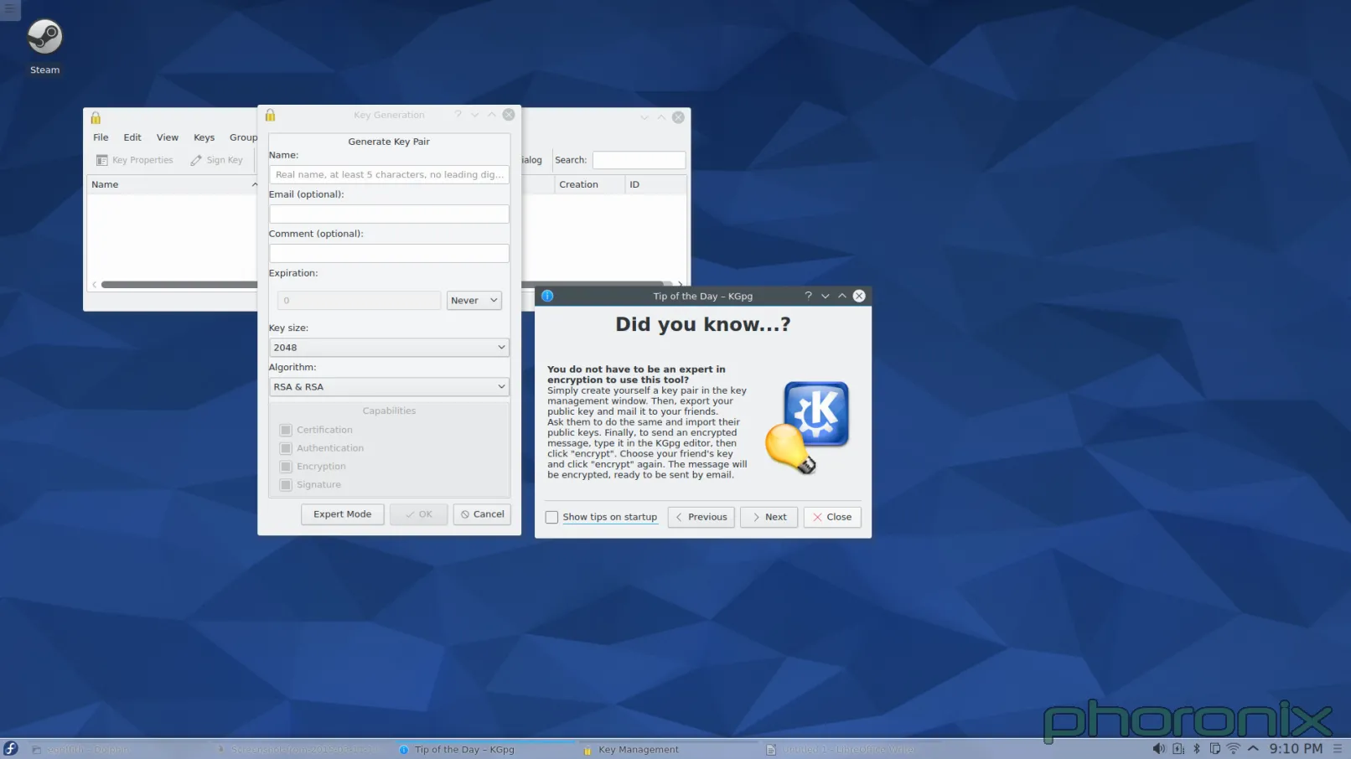Toggle the Show tips on startup checkbox

pos(551,518)
